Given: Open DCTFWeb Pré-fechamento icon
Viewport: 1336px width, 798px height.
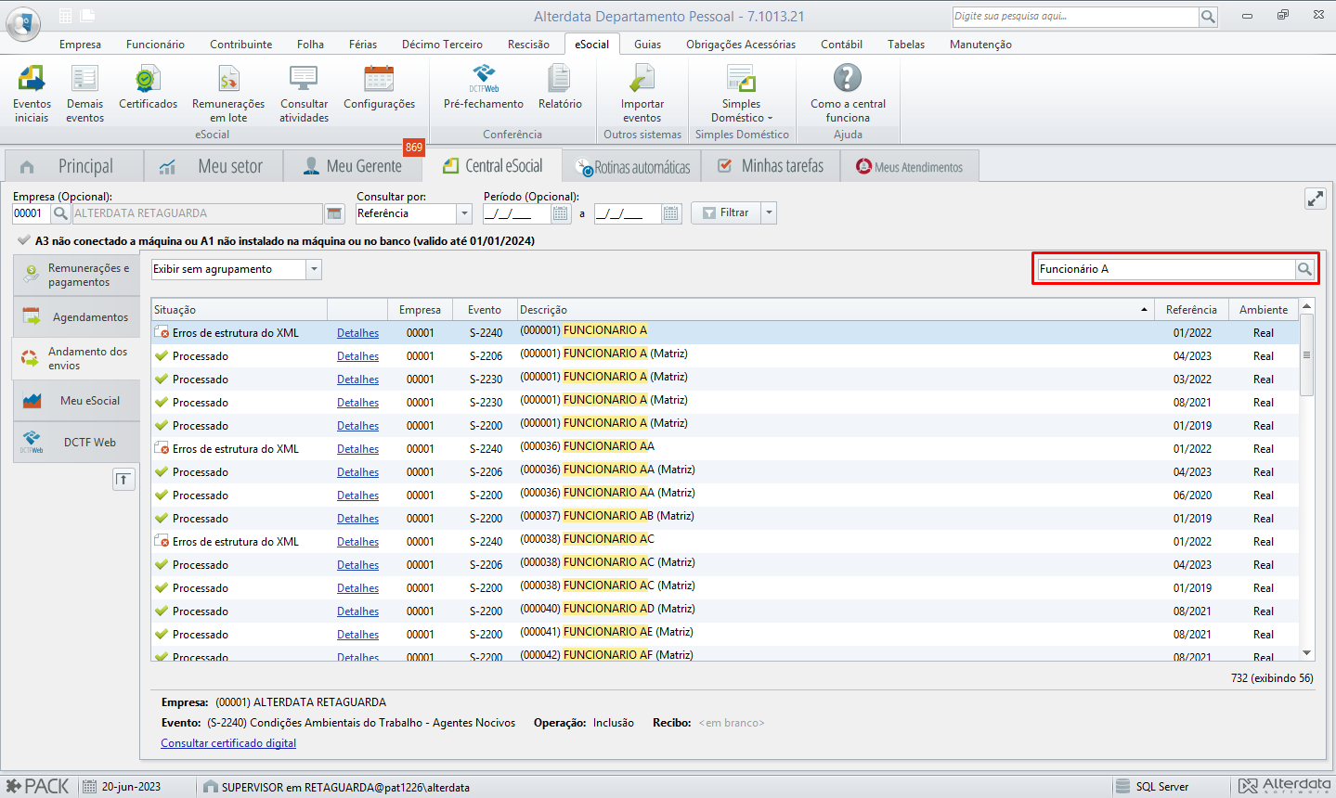Looking at the screenshot, I should coord(483,88).
